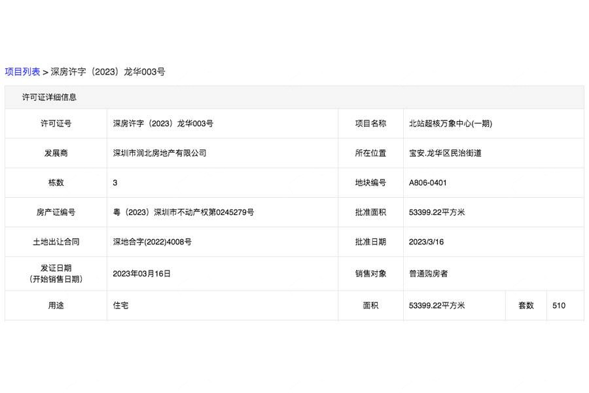Click developer name 深圳市润北房地产有限公司
The height and width of the screenshot is (393, 589).
click(x=160, y=153)
